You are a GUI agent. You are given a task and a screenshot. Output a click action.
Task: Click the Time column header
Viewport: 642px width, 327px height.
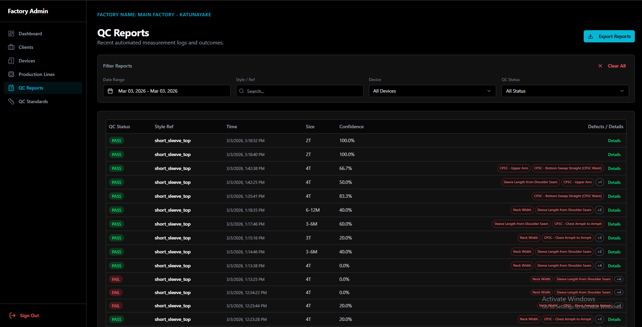pos(232,127)
